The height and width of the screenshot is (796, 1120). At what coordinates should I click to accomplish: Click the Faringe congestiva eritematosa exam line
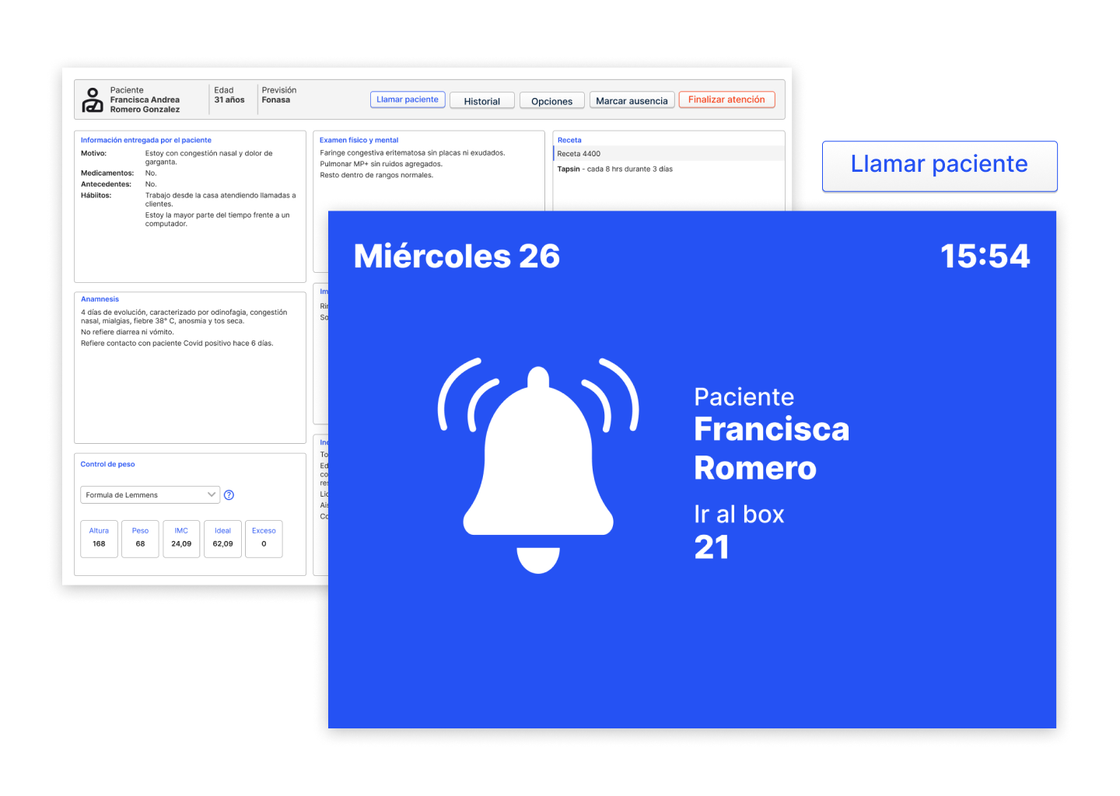coord(412,153)
